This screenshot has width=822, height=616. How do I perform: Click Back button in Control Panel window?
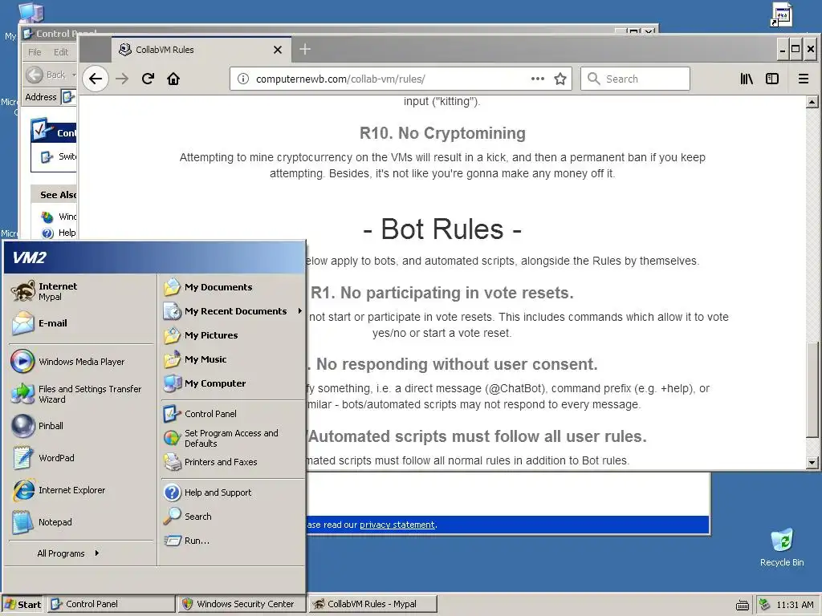point(46,75)
